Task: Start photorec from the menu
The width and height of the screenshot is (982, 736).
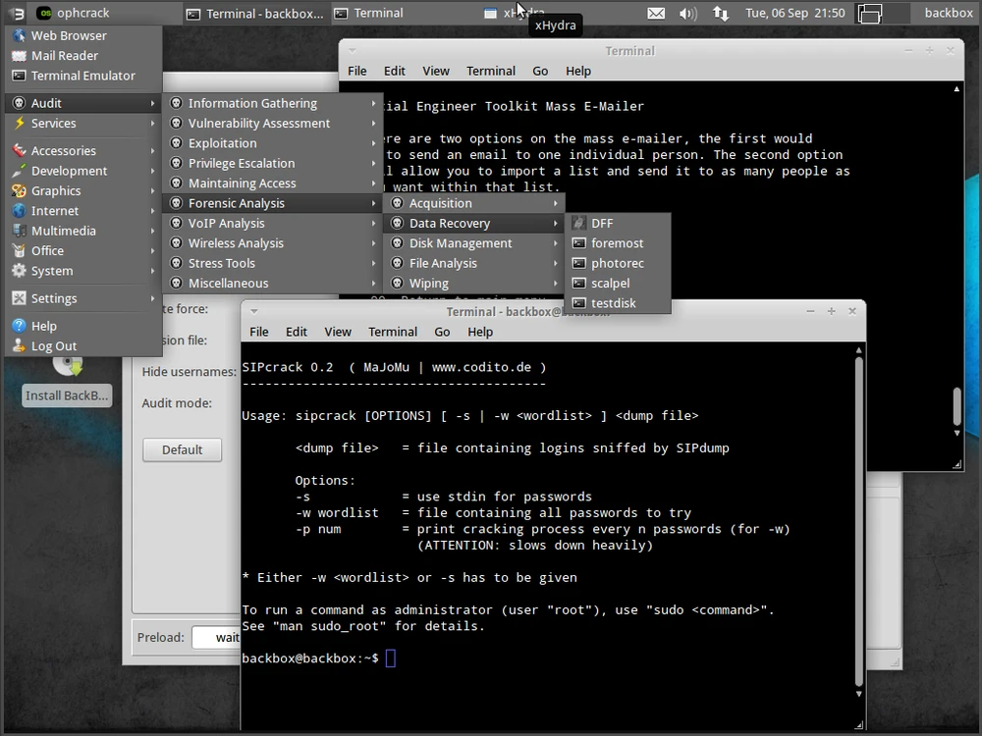Action: 617,263
